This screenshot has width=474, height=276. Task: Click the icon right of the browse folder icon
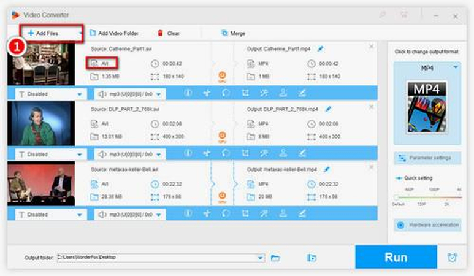pos(312,258)
